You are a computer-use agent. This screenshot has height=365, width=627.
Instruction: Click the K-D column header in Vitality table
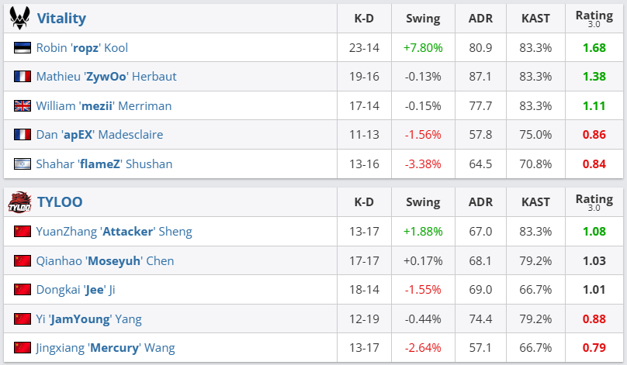click(x=364, y=18)
